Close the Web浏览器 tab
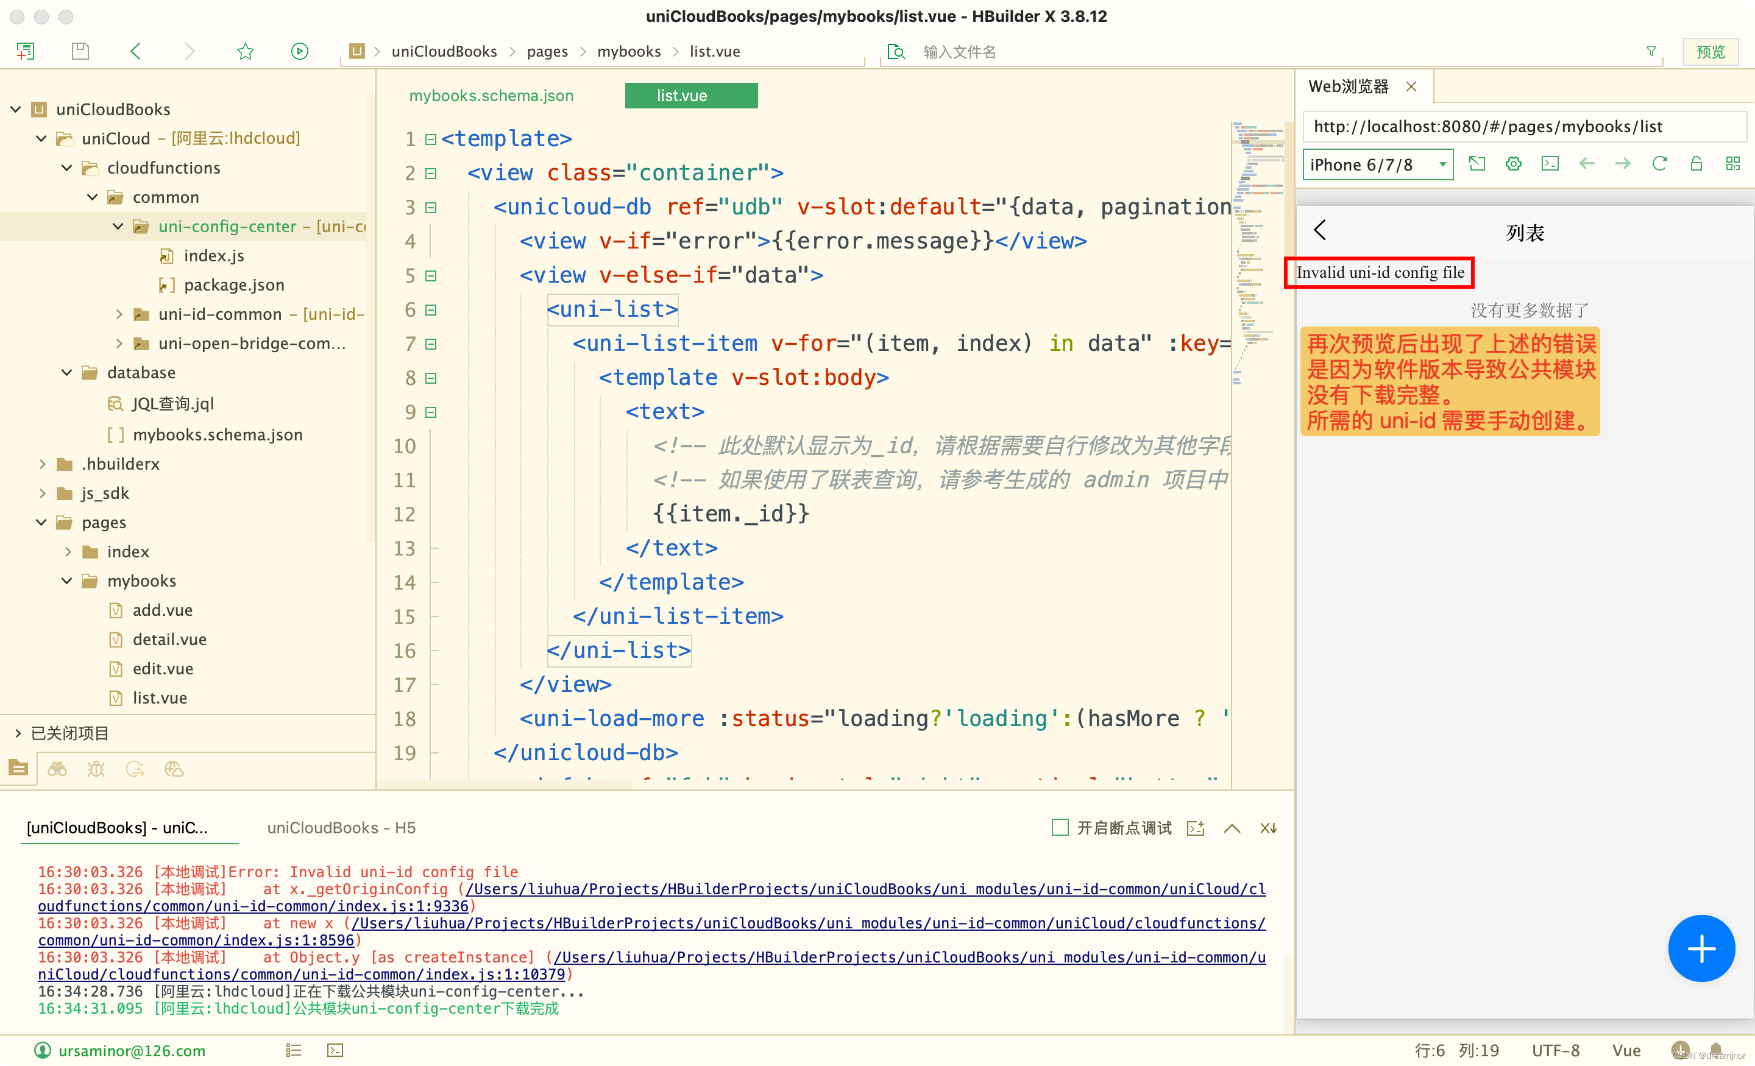 (x=1411, y=86)
